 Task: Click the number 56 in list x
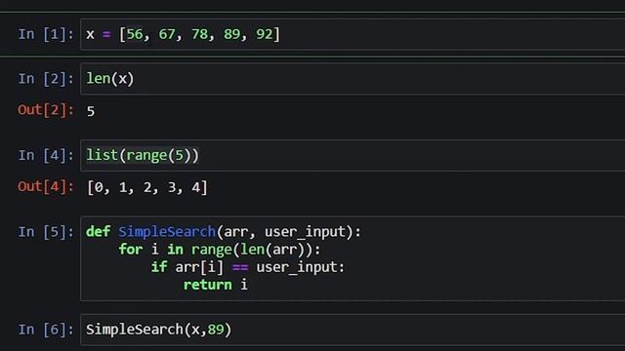coord(135,34)
